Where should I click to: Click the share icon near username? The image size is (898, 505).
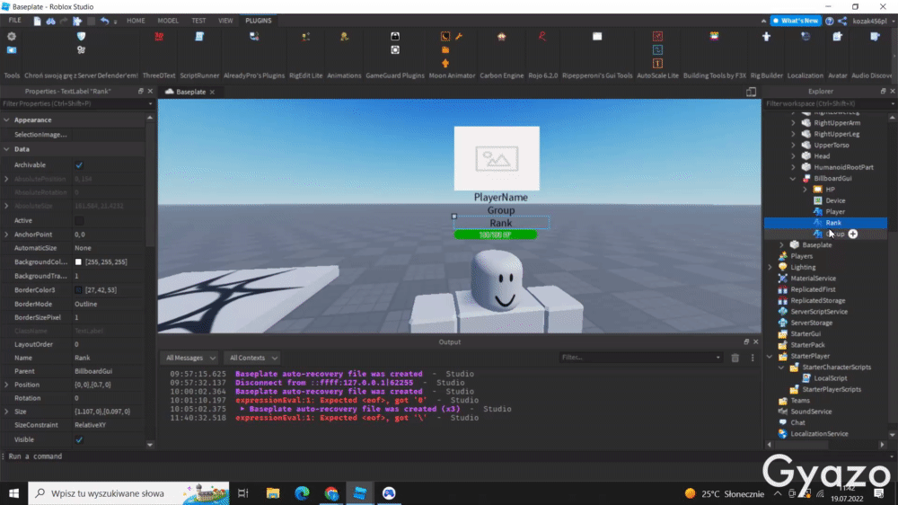click(842, 21)
